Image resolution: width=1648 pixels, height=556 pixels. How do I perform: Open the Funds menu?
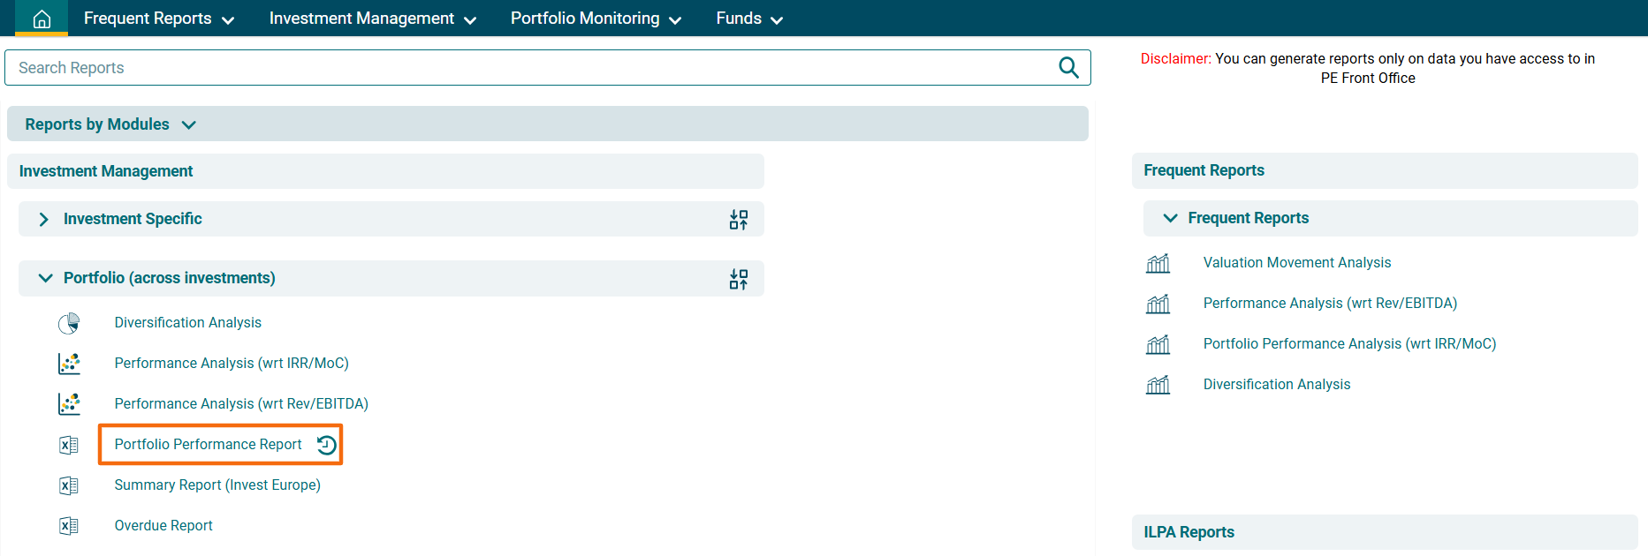748,19
